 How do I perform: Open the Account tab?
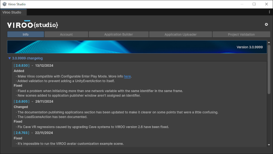pyautogui.click(x=66, y=34)
